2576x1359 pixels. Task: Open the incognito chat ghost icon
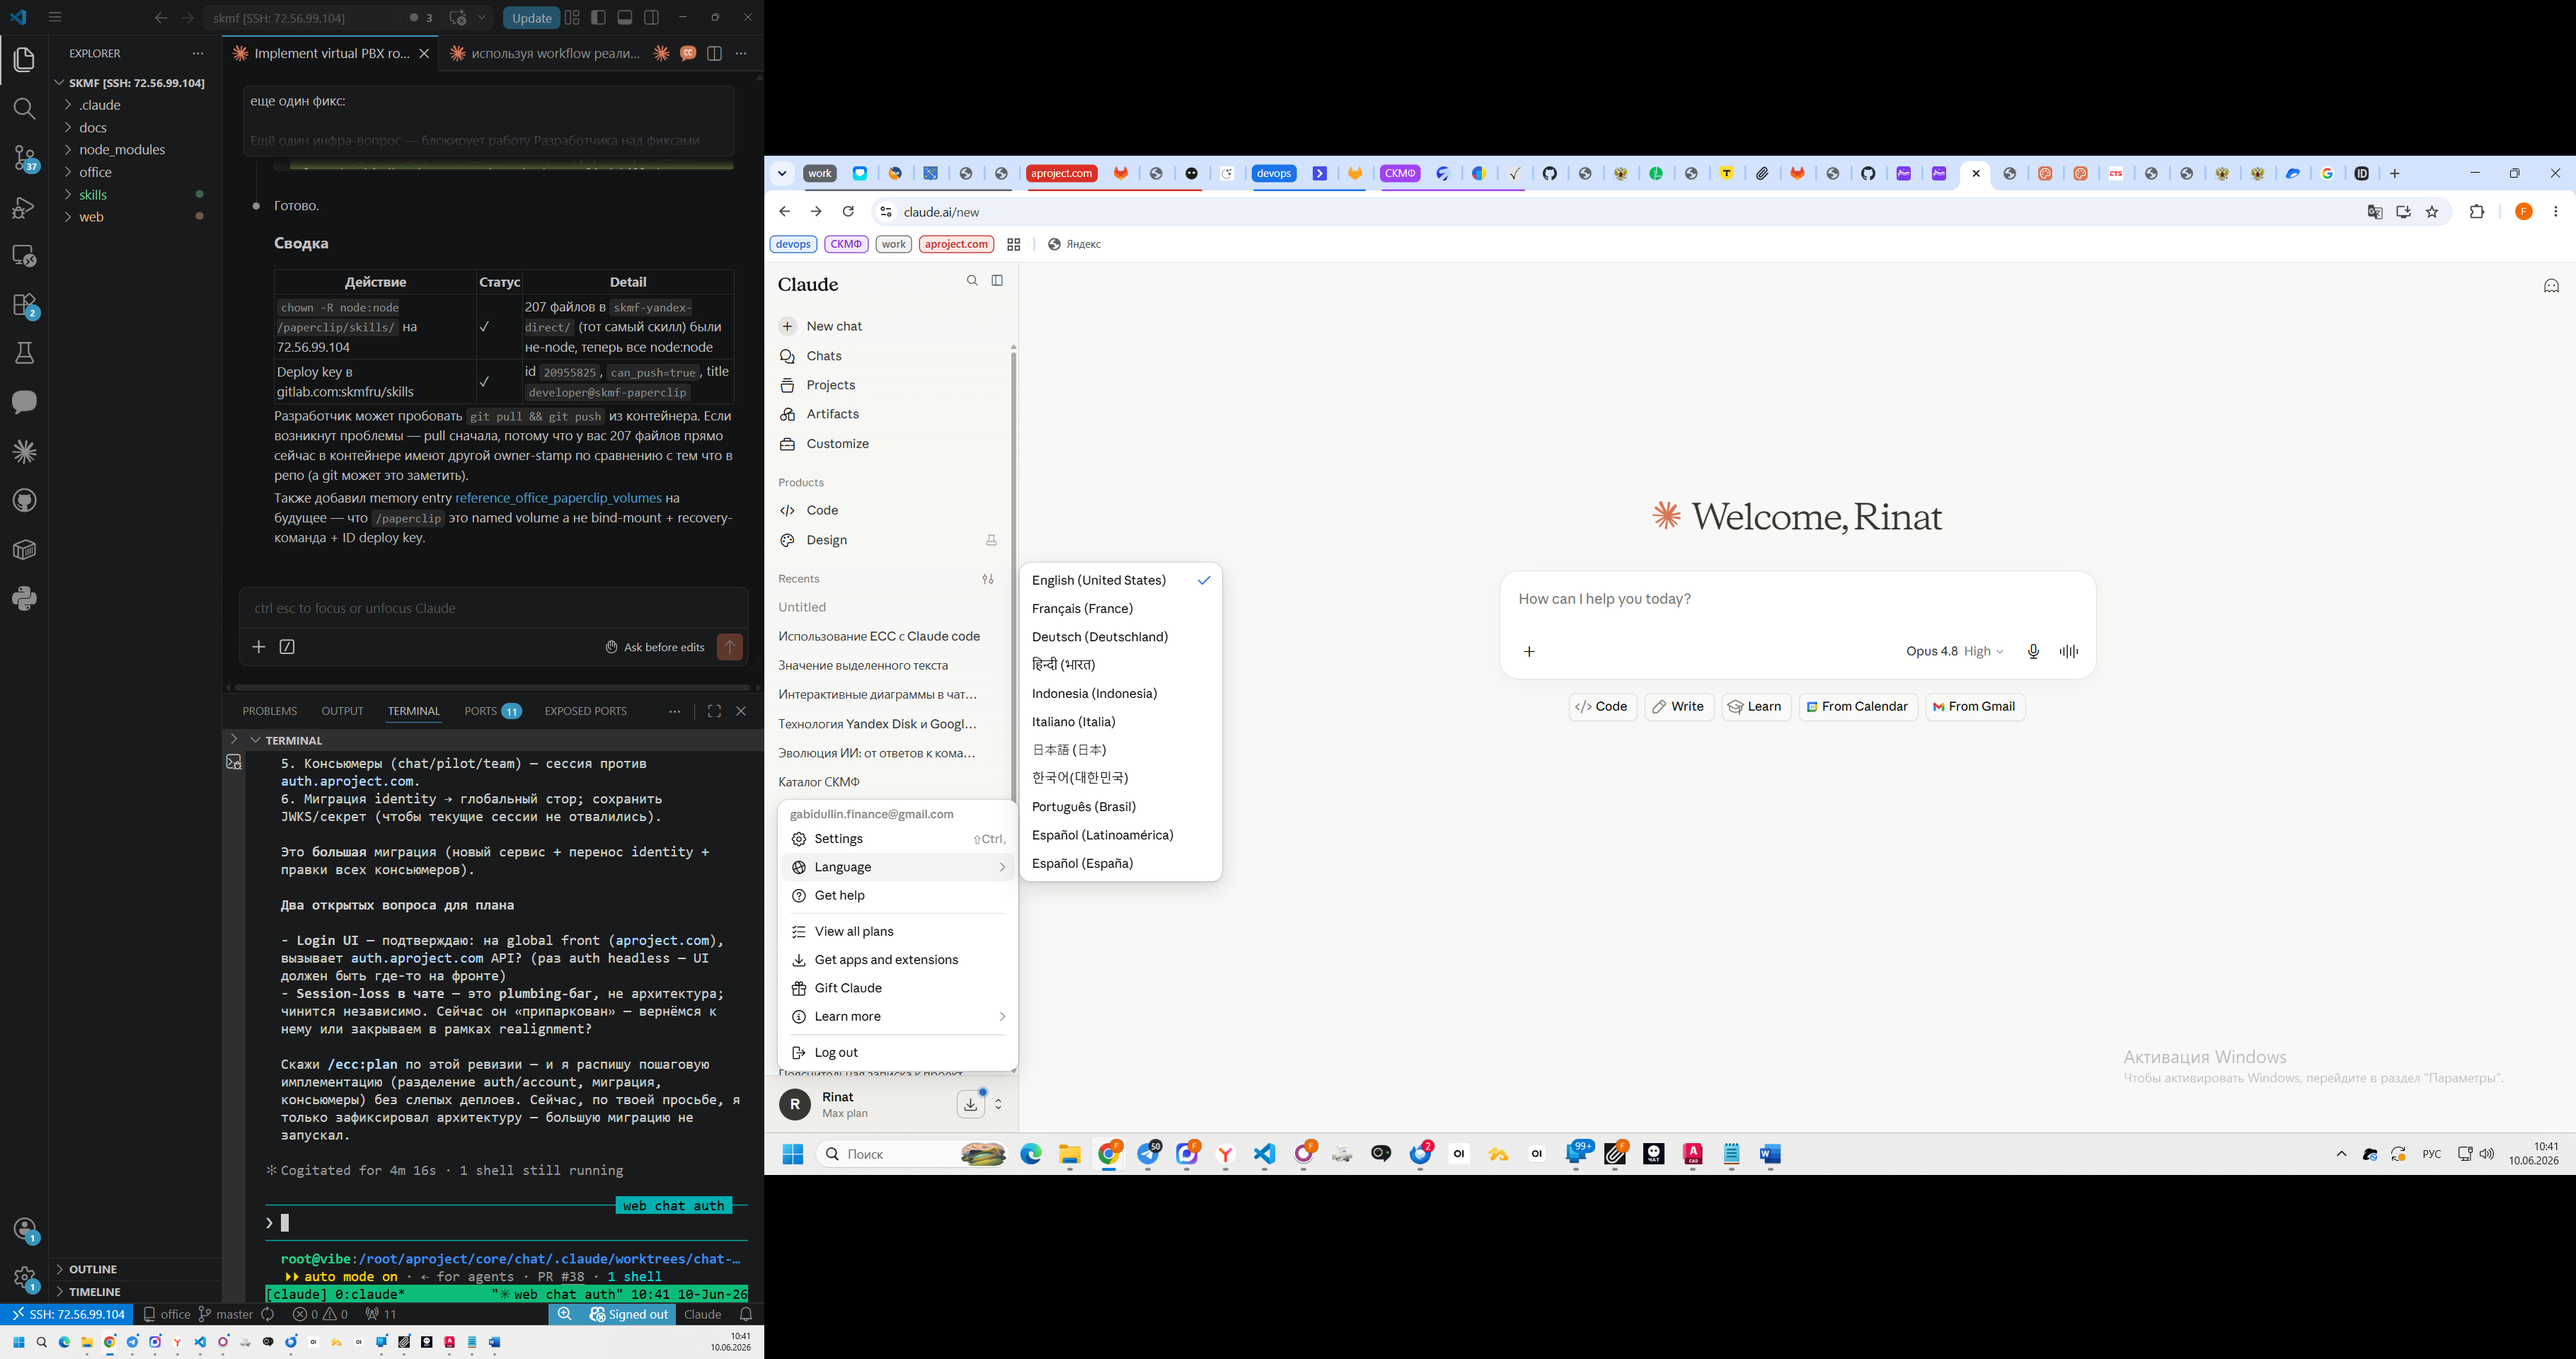pyautogui.click(x=2551, y=286)
